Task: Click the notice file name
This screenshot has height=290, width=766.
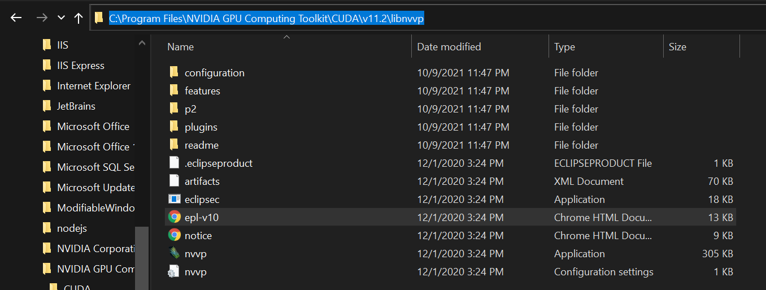Action: click(198, 236)
